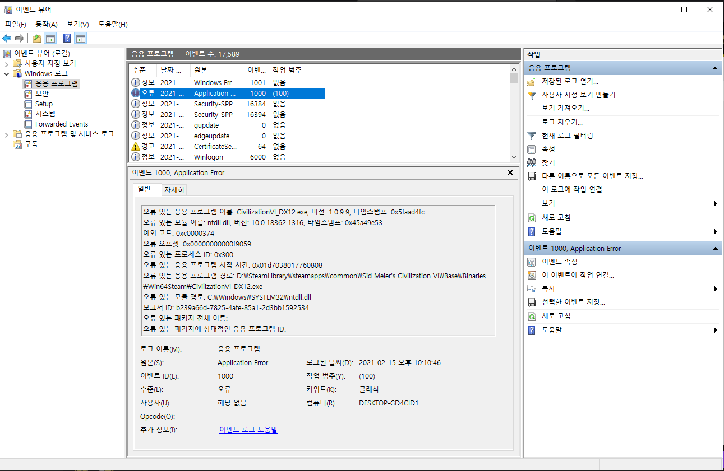724x471 pixels.
Task: Open 보기 submenu in action pane
Action: coord(622,203)
